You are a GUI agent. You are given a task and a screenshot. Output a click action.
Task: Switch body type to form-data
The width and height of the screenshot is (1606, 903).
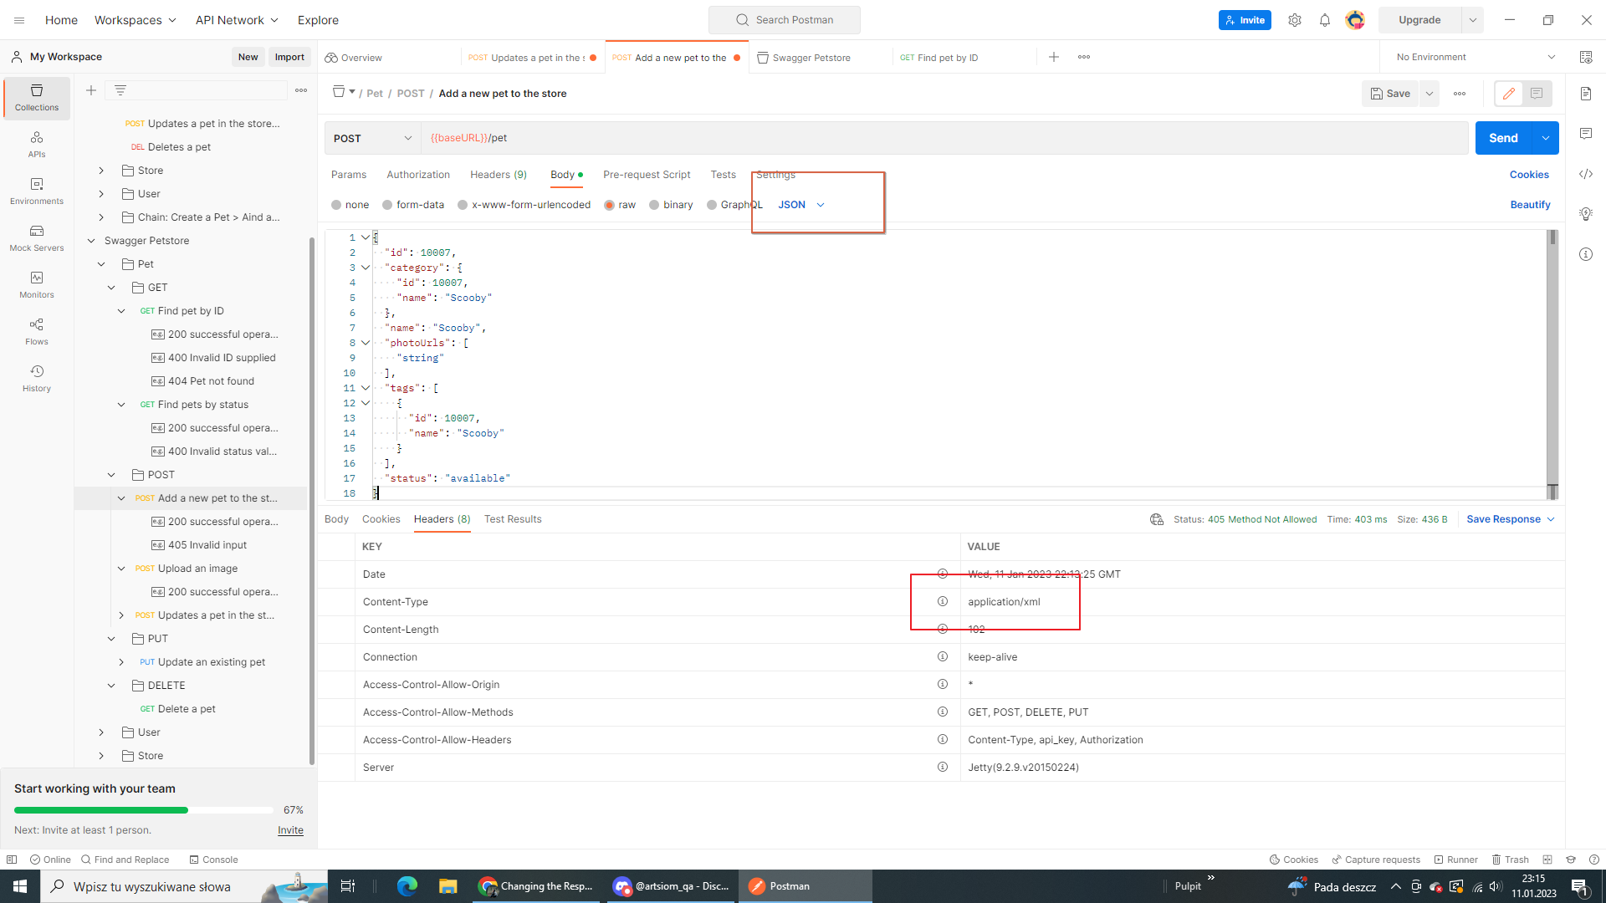tap(412, 205)
